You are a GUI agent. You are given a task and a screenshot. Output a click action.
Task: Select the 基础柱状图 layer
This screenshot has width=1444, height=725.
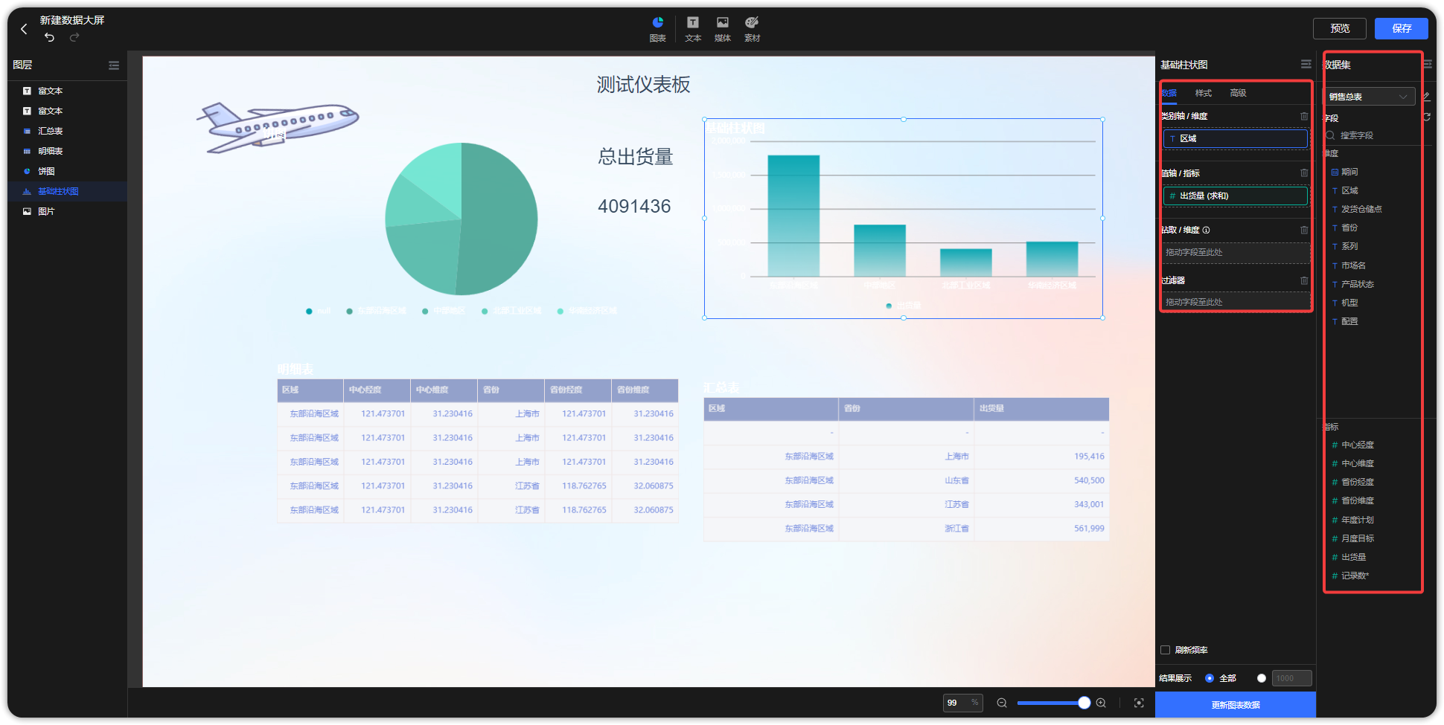[x=68, y=191]
